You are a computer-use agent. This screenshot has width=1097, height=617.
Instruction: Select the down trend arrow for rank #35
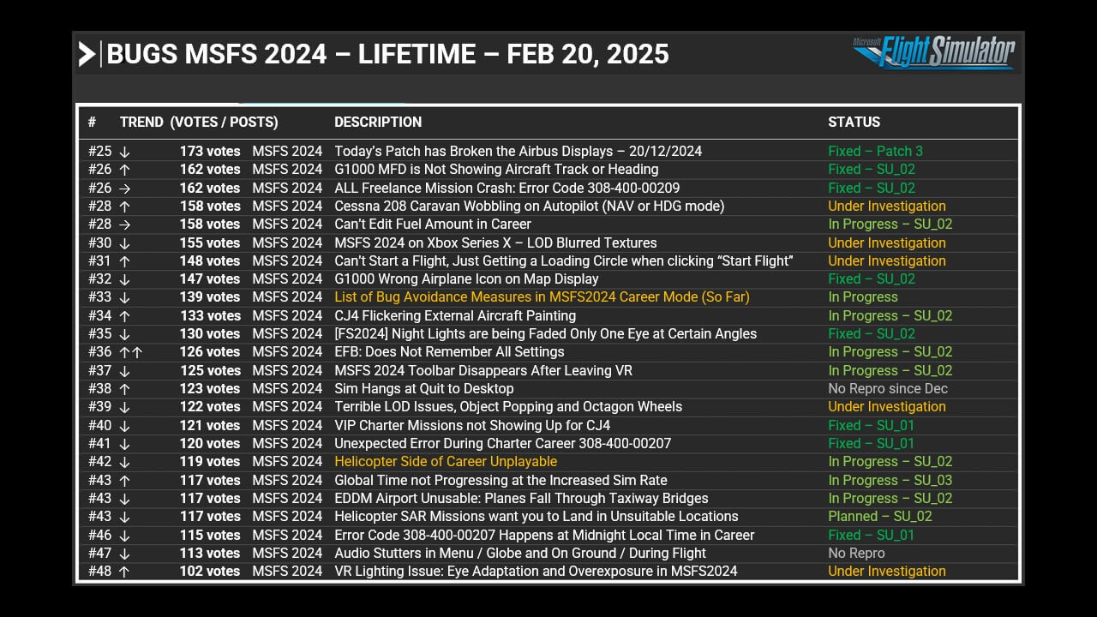click(x=124, y=334)
